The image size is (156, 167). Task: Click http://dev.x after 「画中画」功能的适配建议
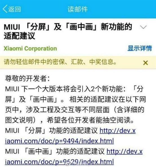pos(124,152)
